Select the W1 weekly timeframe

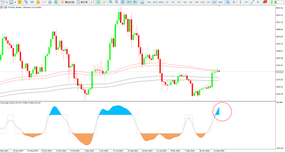(x=215, y=3)
